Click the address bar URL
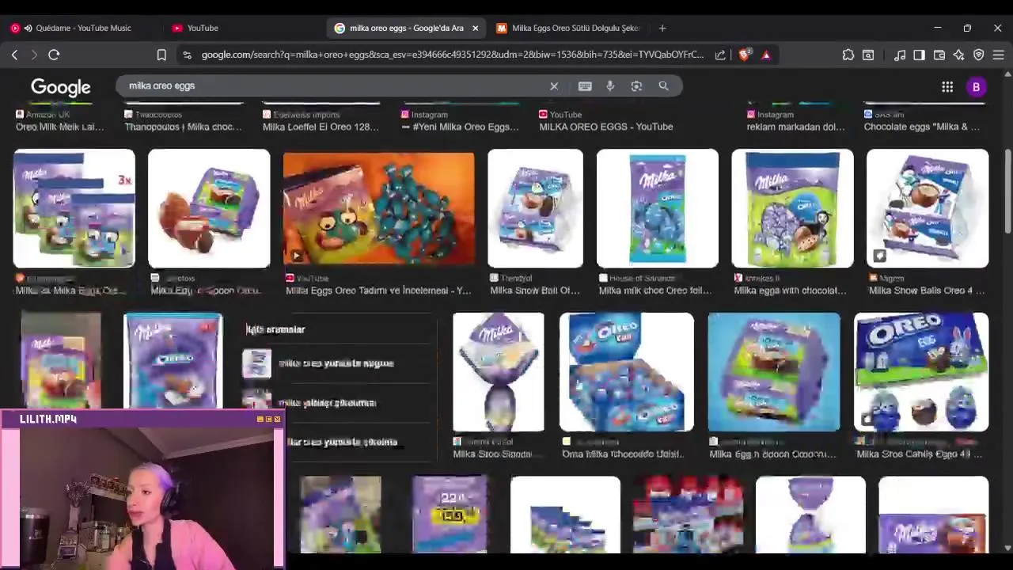Image resolution: width=1013 pixels, height=570 pixels. point(452,55)
